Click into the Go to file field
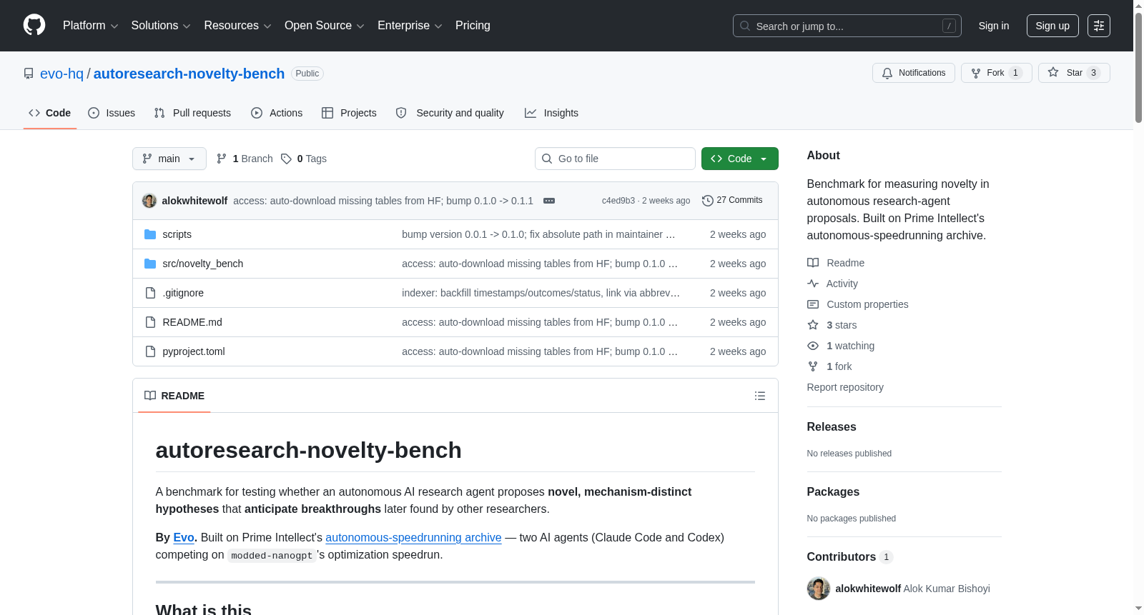Screen dimensions: 1144x615 click(615, 159)
